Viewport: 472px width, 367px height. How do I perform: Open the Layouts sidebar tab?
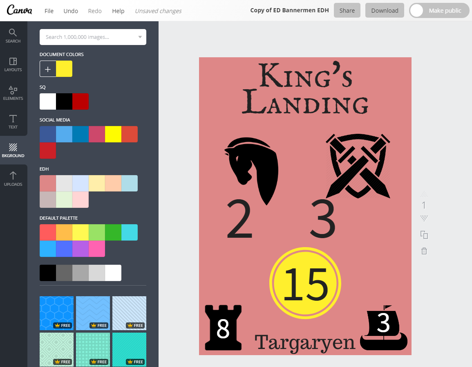(x=13, y=65)
